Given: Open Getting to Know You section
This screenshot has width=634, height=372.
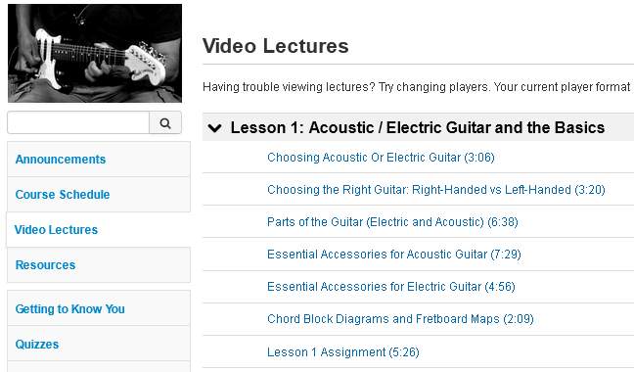Looking at the screenshot, I should click(x=69, y=309).
